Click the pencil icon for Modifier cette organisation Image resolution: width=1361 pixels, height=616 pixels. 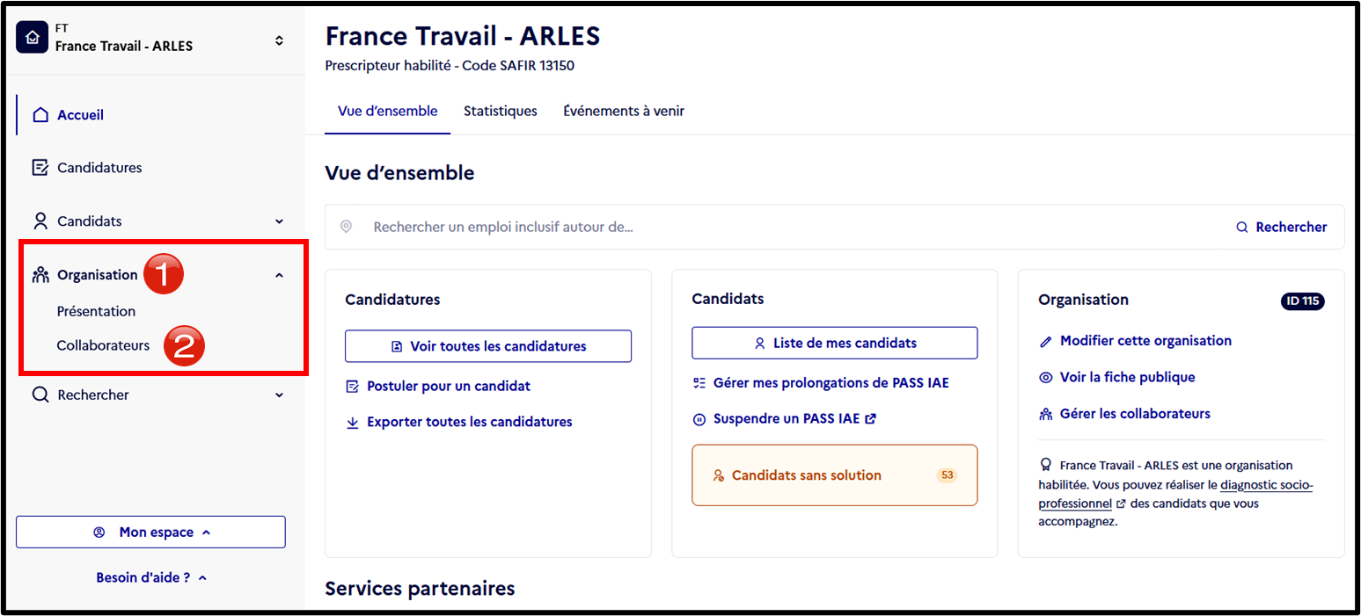click(x=1045, y=341)
